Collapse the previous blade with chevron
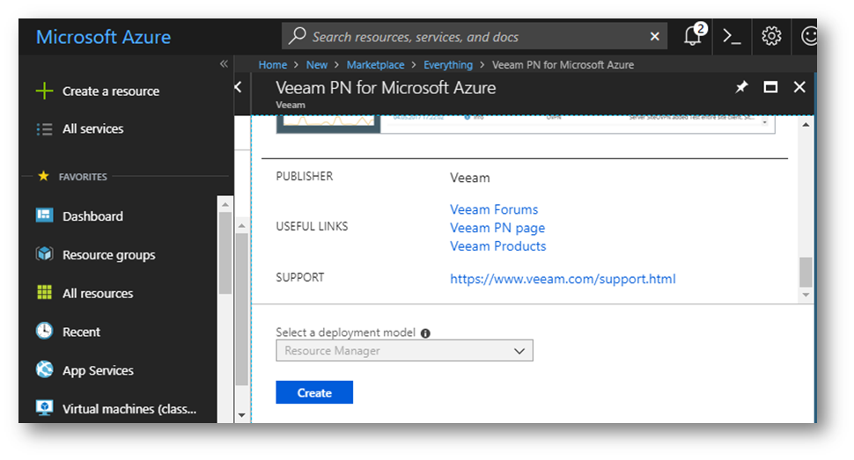Image resolution: width=854 pixels, height=460 pixels. [238, 87]
